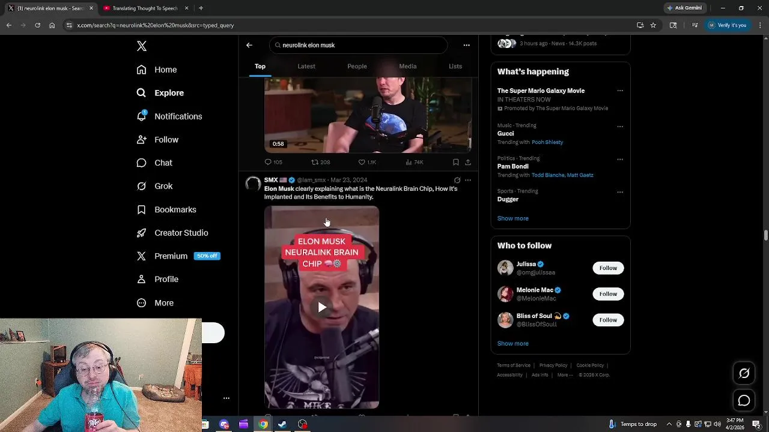
Task: Click the back arrow beside search box
Action: (x=249, y=45)
